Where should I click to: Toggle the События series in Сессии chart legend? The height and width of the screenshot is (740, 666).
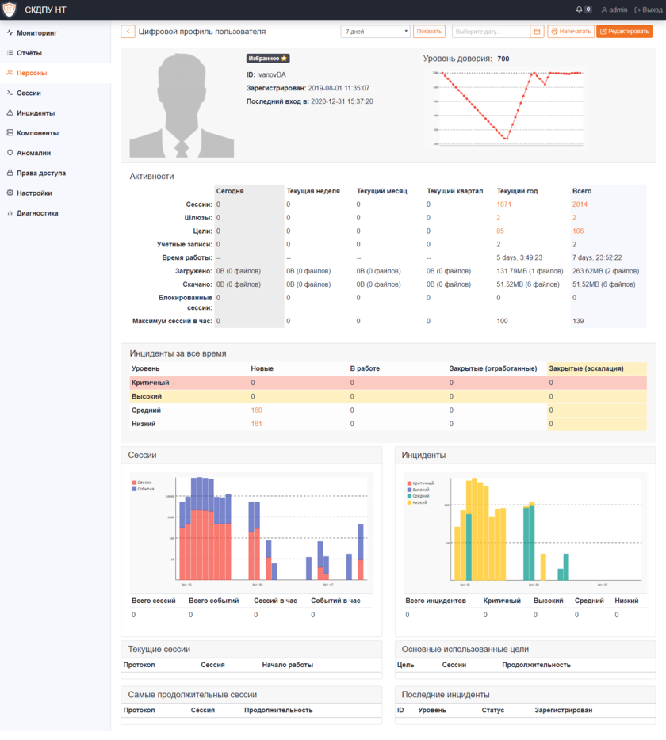[144, 489]
